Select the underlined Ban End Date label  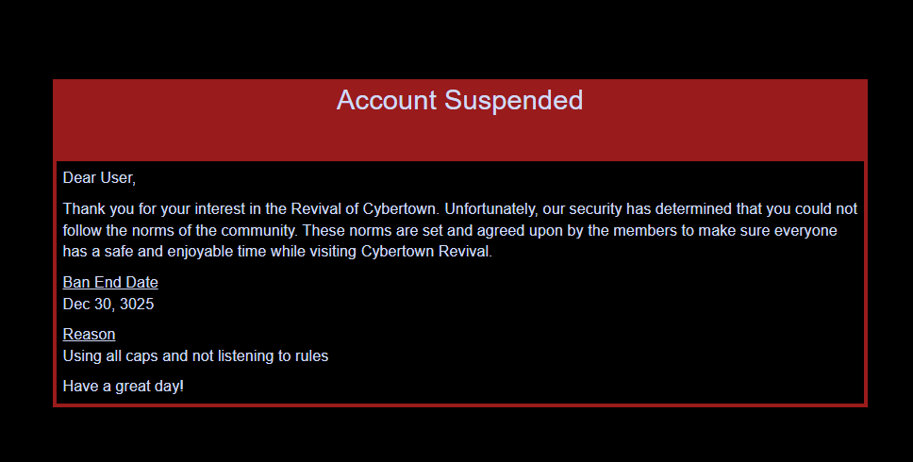coord(110,283)
